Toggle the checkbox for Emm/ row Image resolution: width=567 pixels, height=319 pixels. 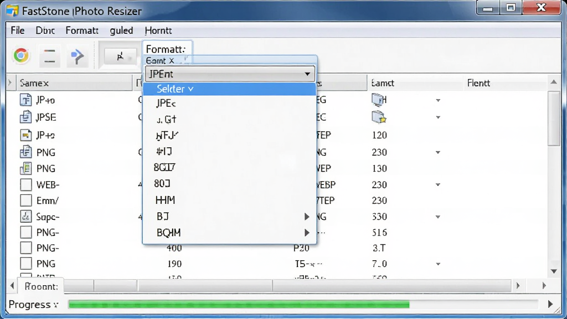tap(25, 200)
